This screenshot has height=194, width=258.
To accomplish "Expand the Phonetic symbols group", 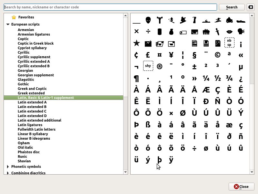I will (x=8, y=167).
